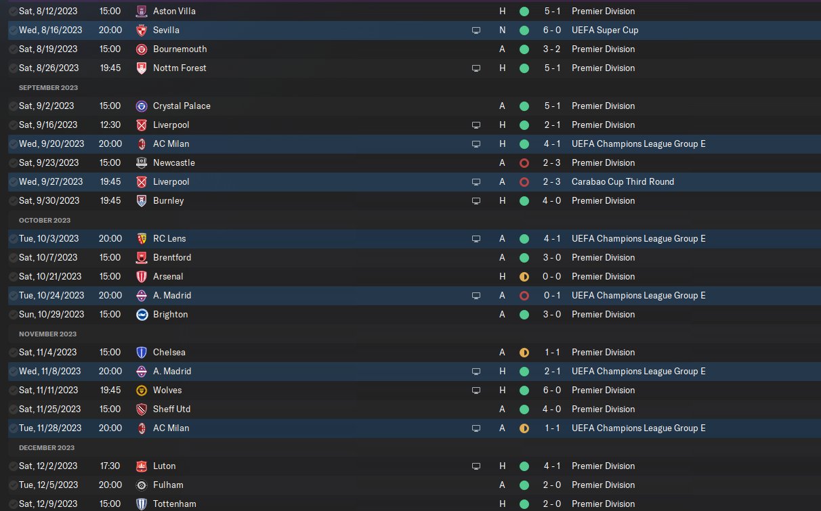Viewport: 821px width, 511px height.
Task: Open the UEFA Super Cup competition link
Action: pyautogui.click(x=605, y=30)
